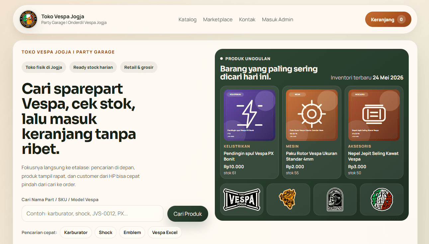Click the Servizio skull sticker logo

pyautogui.click(x=335, y=199)
